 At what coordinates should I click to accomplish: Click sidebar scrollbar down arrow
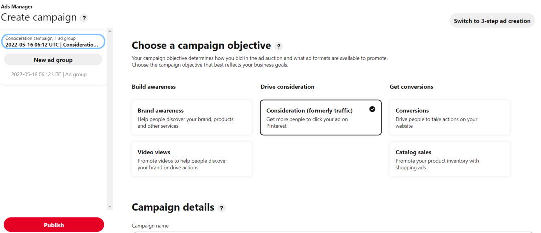point(110,207)
